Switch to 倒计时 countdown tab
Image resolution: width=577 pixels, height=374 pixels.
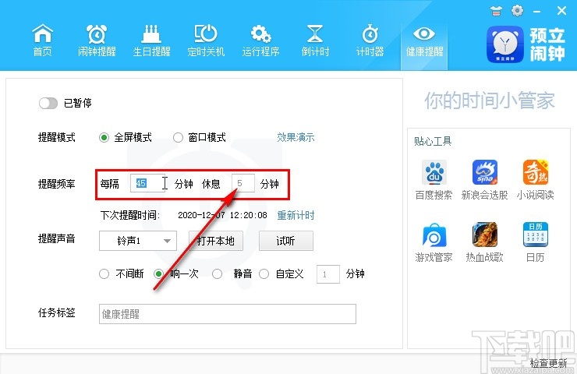(x=315, y=41)
